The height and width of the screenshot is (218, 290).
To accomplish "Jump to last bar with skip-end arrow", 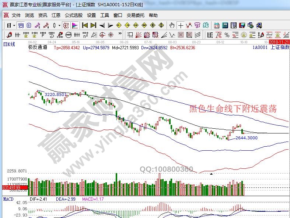I will [93, 25].
